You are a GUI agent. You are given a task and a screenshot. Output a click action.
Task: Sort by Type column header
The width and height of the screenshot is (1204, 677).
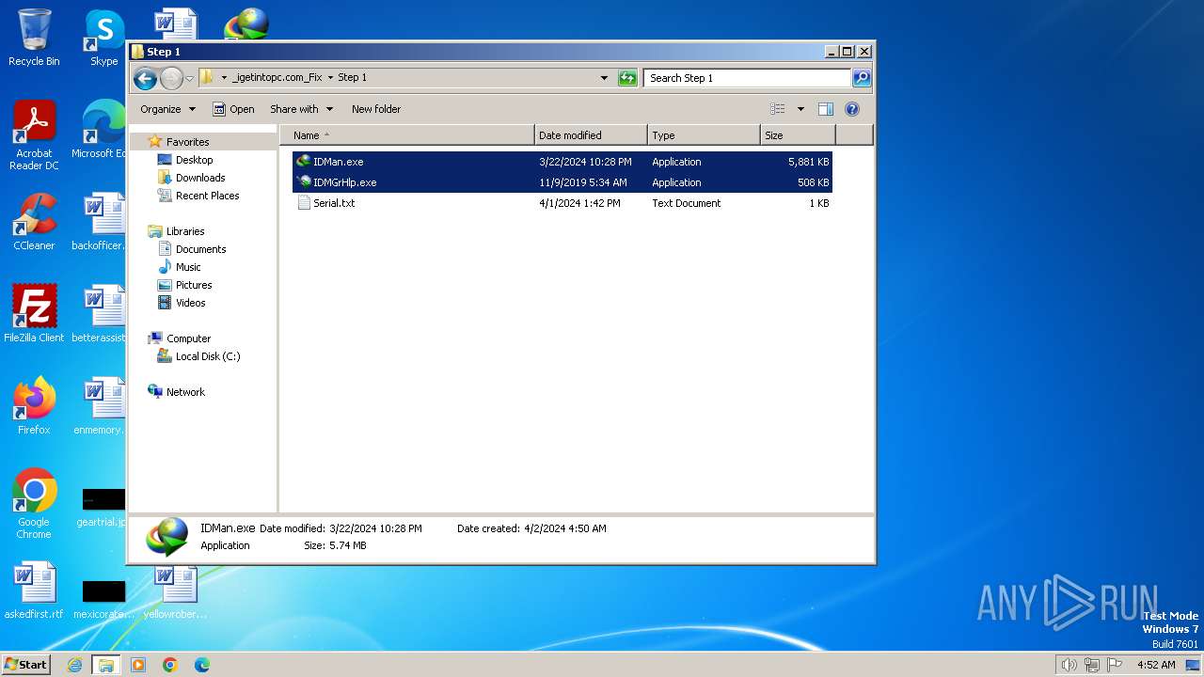click(x=704, y=135)
